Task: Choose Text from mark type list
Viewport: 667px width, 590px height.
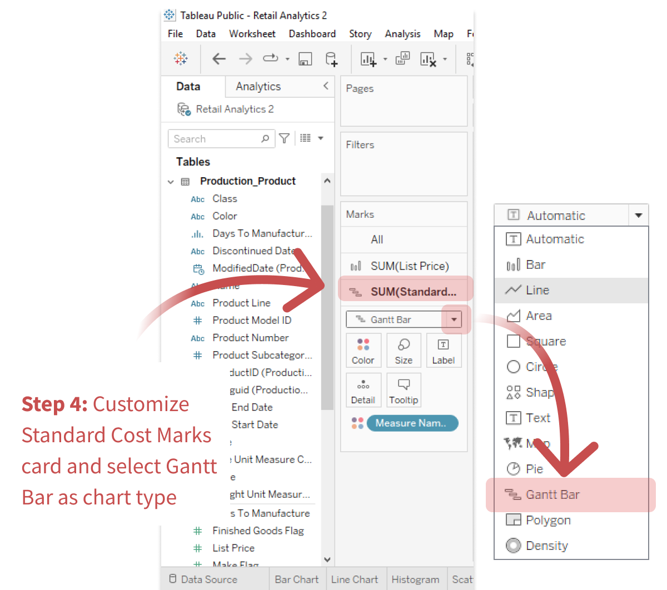Action: click(571, 418)
